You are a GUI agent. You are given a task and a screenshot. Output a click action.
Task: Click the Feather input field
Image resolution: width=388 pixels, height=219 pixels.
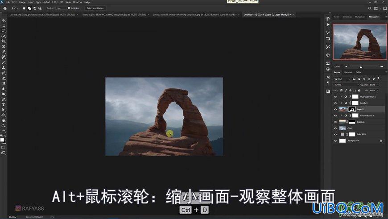pos(61,8)
